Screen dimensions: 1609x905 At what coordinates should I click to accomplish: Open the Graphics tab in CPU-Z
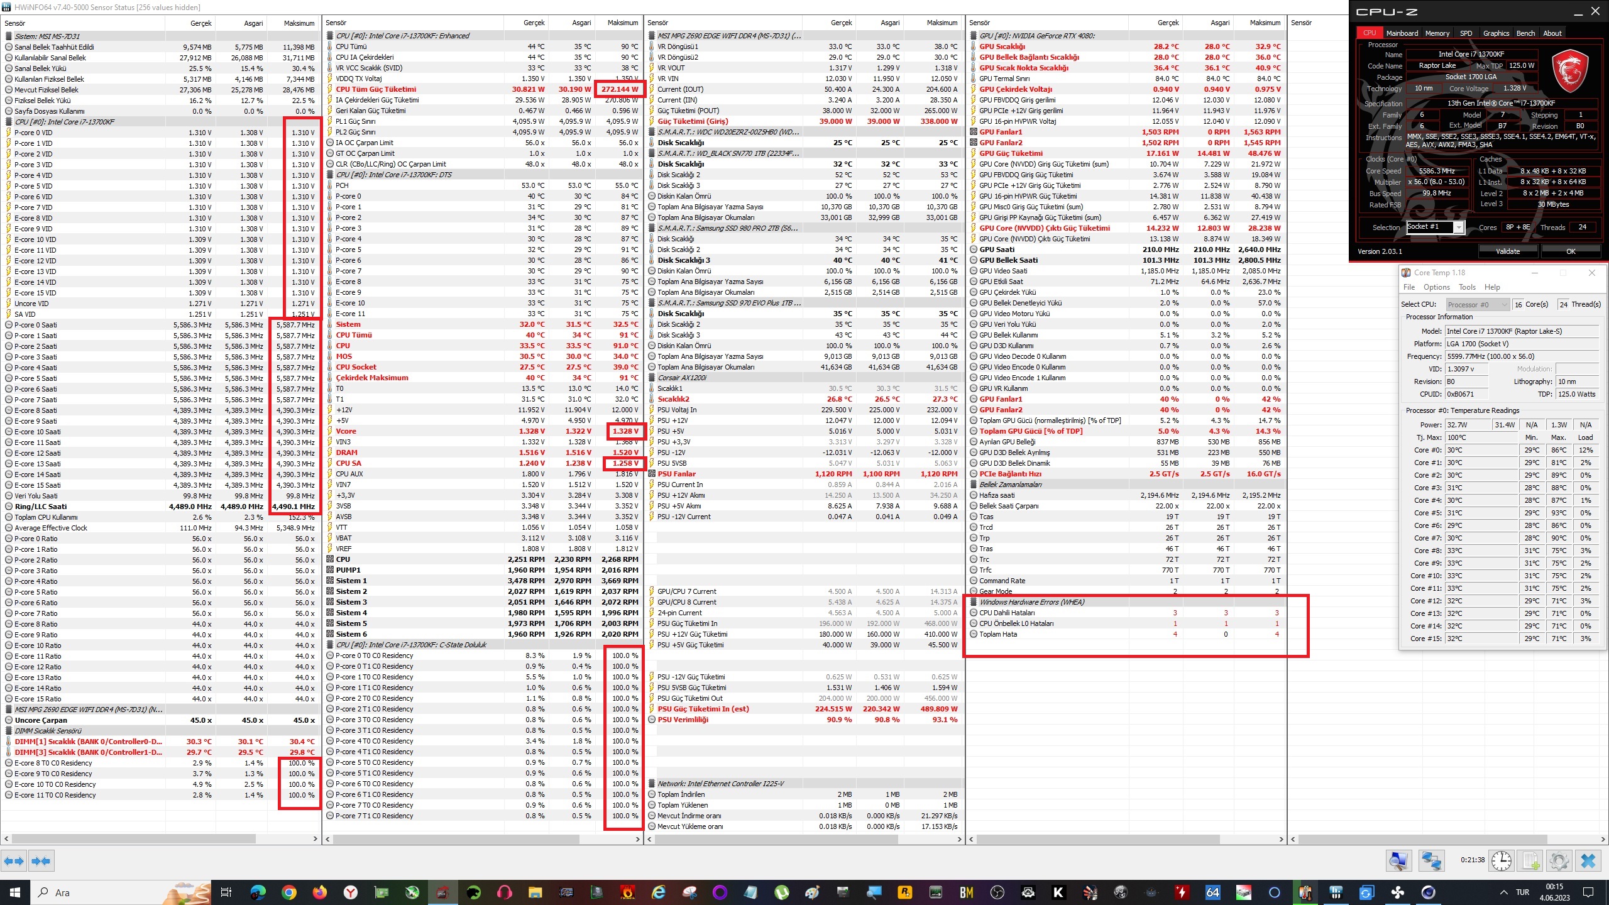pyautogui.click(x=1496, y=33)
